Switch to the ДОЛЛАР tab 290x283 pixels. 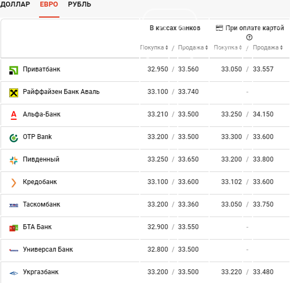15,4
